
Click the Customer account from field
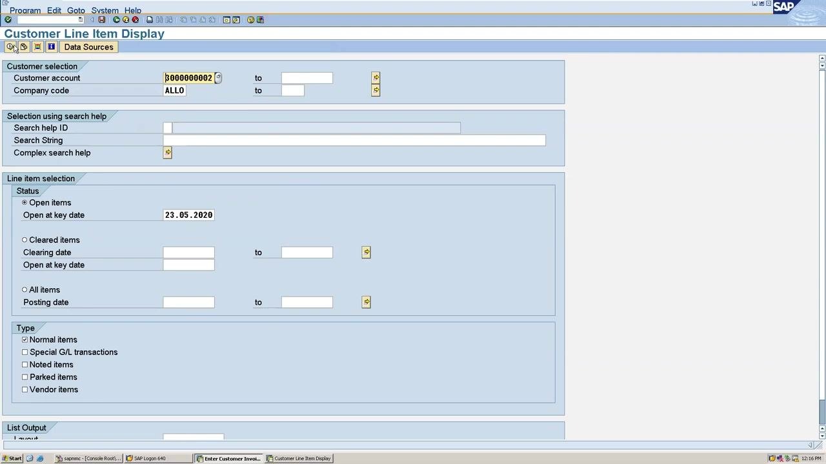[x=188, y=78]
